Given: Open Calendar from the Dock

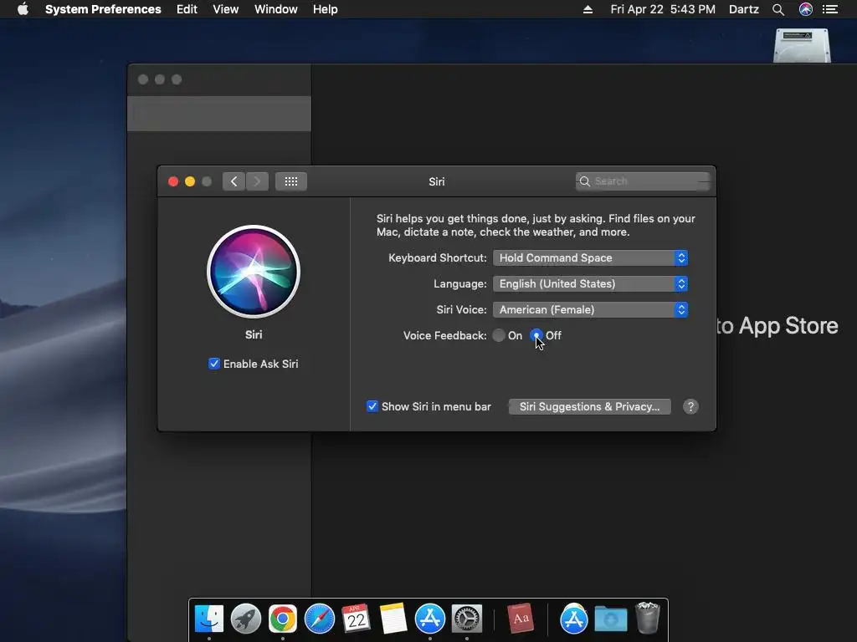Looking at the screenshot, I should pyautogui.click(x=357, y=619).
